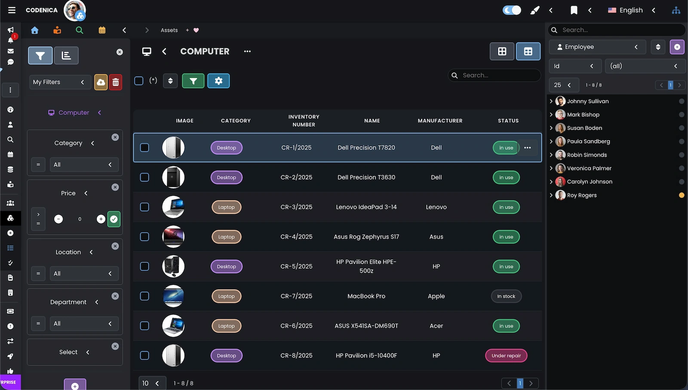
Task: Click the home icon in the breadcrumb bar
Action: [34, 30]
